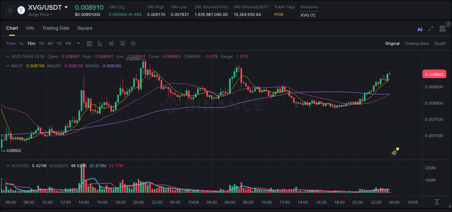Favorite XVG/USDT with the star icon

10,10
